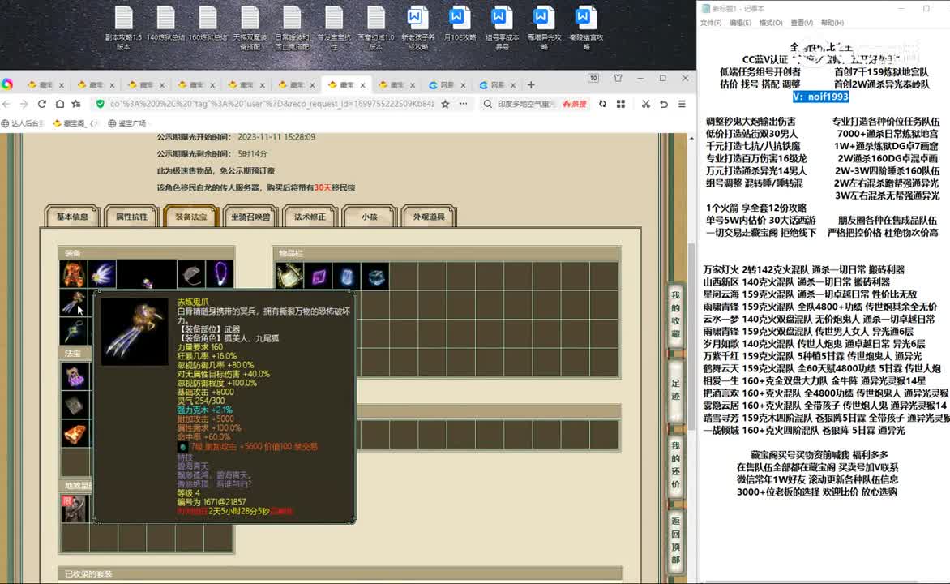Open Notepad 文件(F) menu
The height and width of the screenshot is (584, 950).
711,23
